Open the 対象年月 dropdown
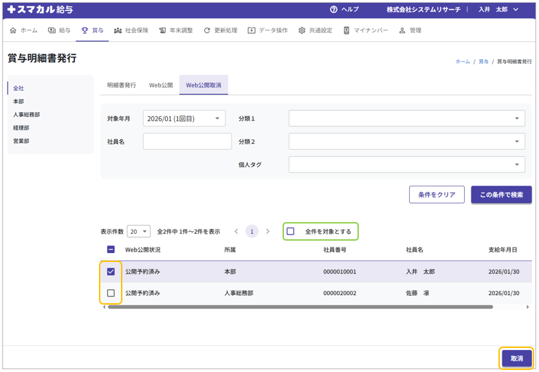Viewport: 539px width, 372px height. 184,118
